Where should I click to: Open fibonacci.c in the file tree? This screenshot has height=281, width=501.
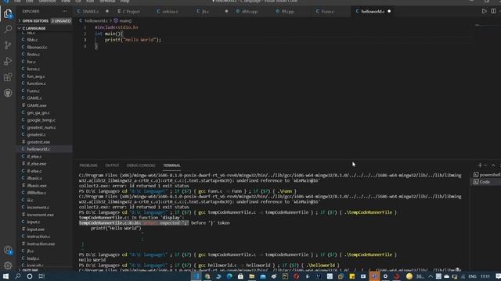click(37, 47)
